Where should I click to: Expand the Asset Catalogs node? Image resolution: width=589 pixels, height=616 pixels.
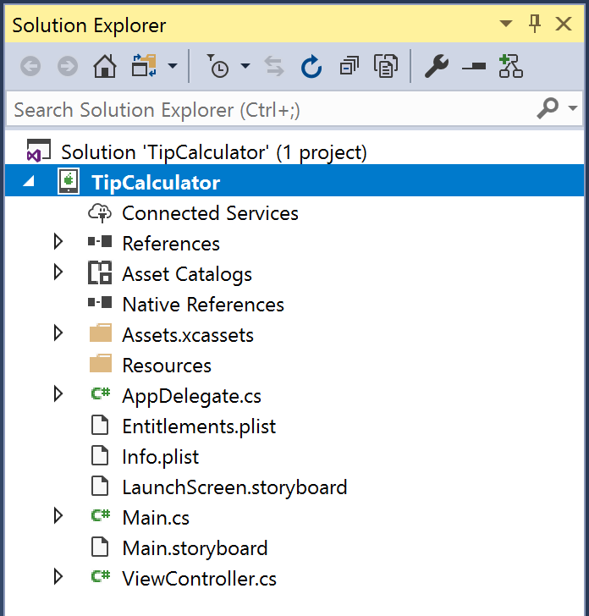58,272
